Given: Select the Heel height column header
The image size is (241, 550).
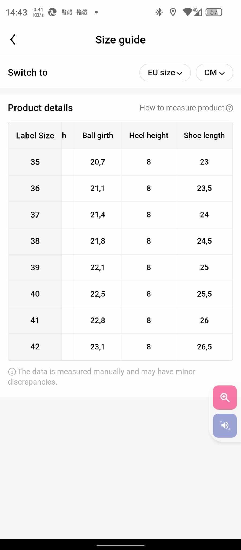Looking at the screenshot, I should coord(149,136).
